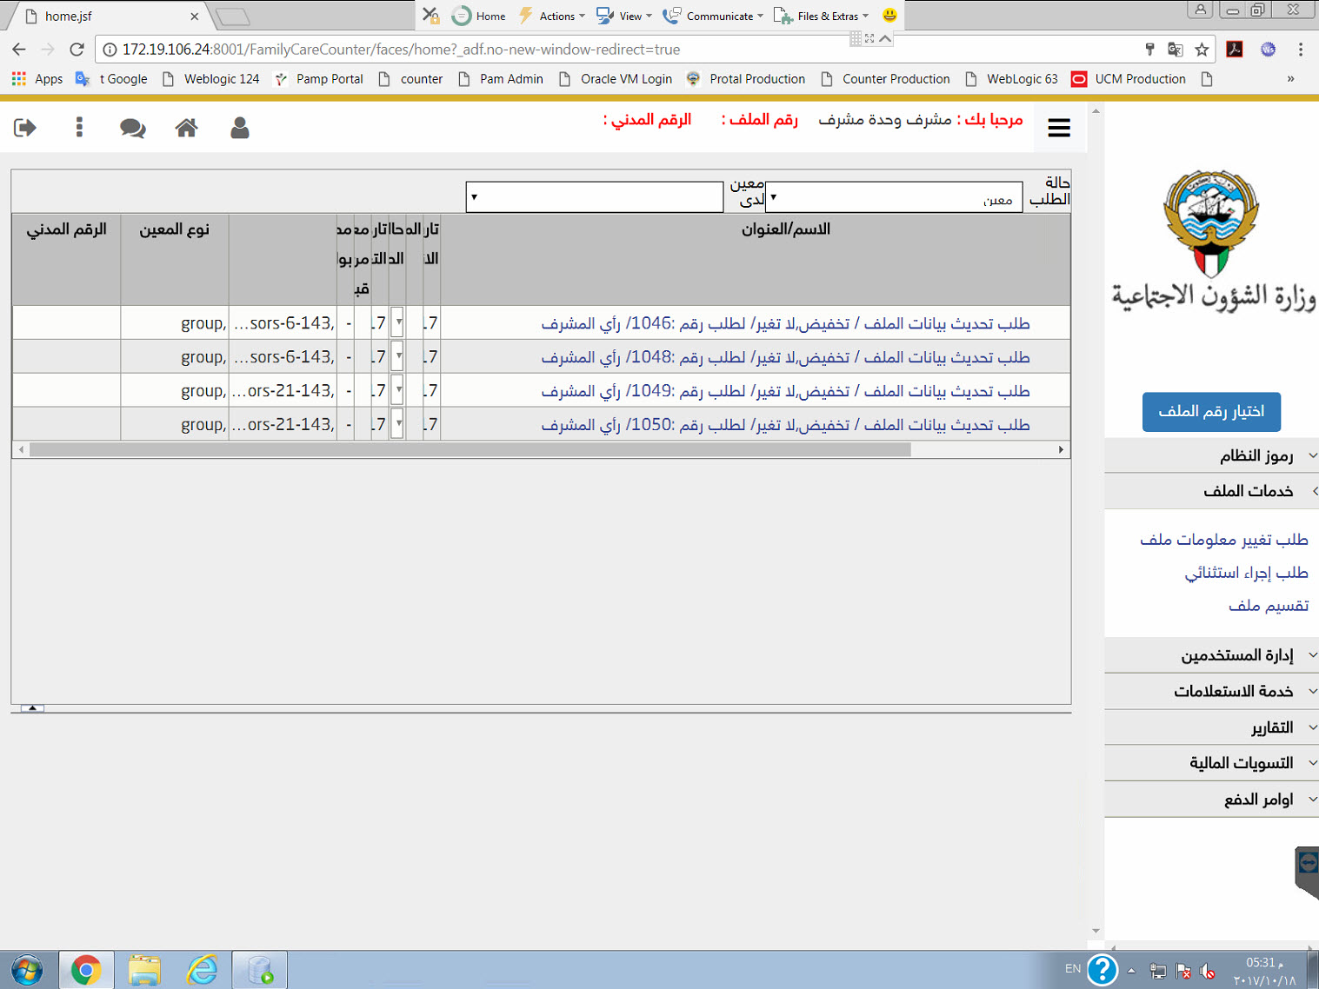Open the طلب إجراء استثنائي link
Viewport: 1319px width, 989px height.
(x=1246, y=573)
